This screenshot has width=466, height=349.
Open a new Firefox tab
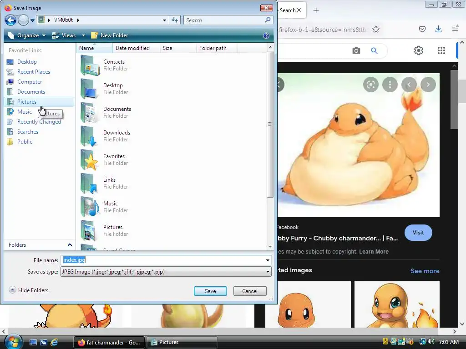316,10
